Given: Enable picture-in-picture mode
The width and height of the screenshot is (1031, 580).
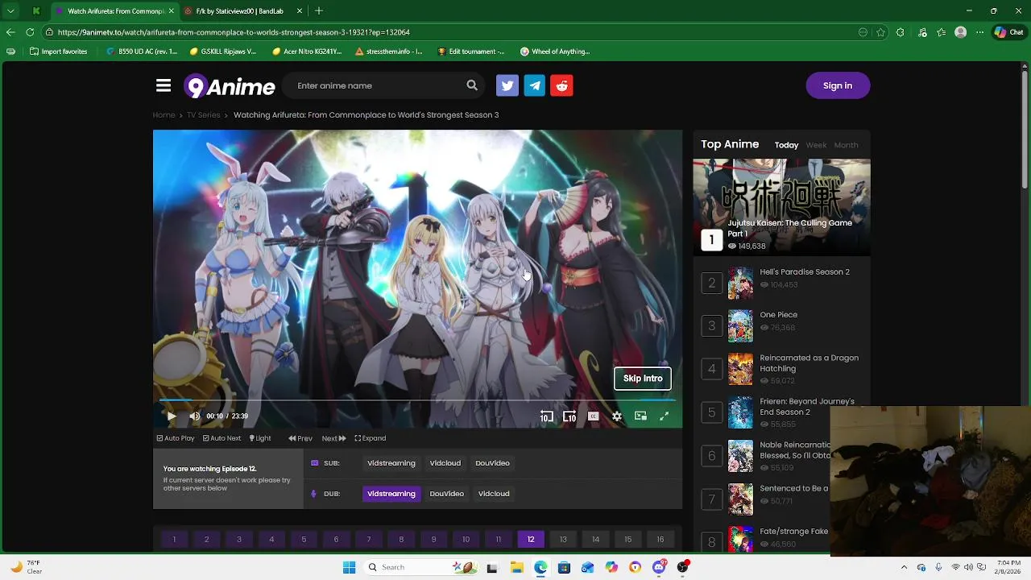Looking at the screenshot, I should point(640,416).
